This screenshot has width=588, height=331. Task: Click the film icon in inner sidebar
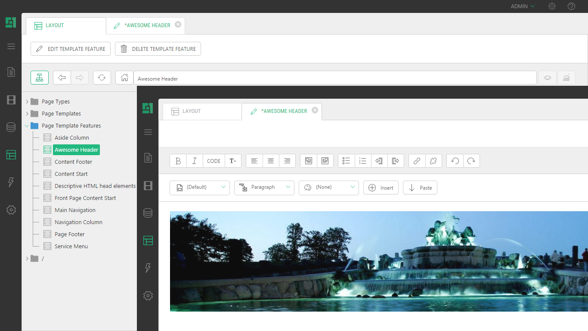tap(148, 186)
